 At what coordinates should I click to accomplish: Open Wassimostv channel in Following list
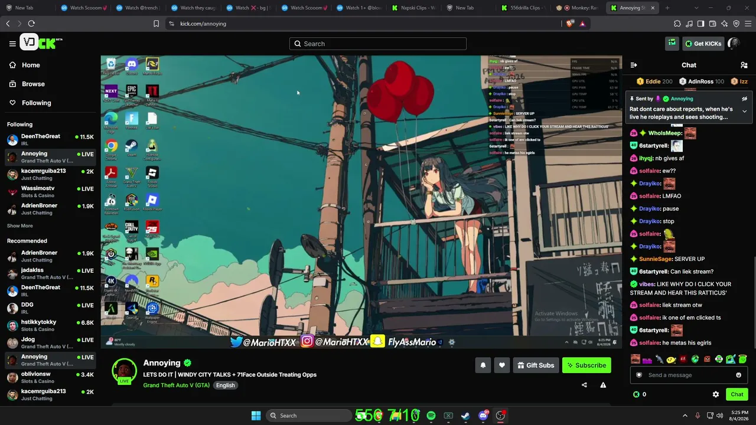click(50, 192)
